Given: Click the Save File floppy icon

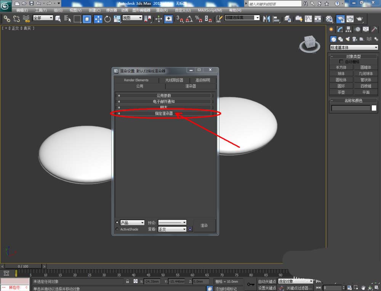Looking at the screenshot, I should pos(31,3).
